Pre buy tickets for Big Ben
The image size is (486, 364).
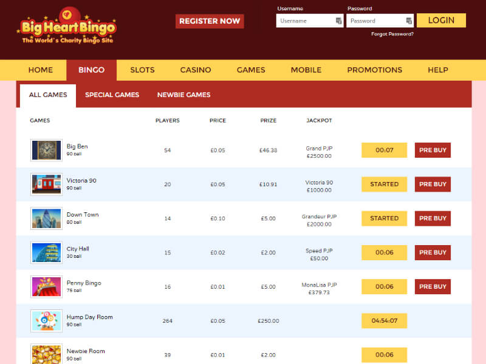[433, 150]
